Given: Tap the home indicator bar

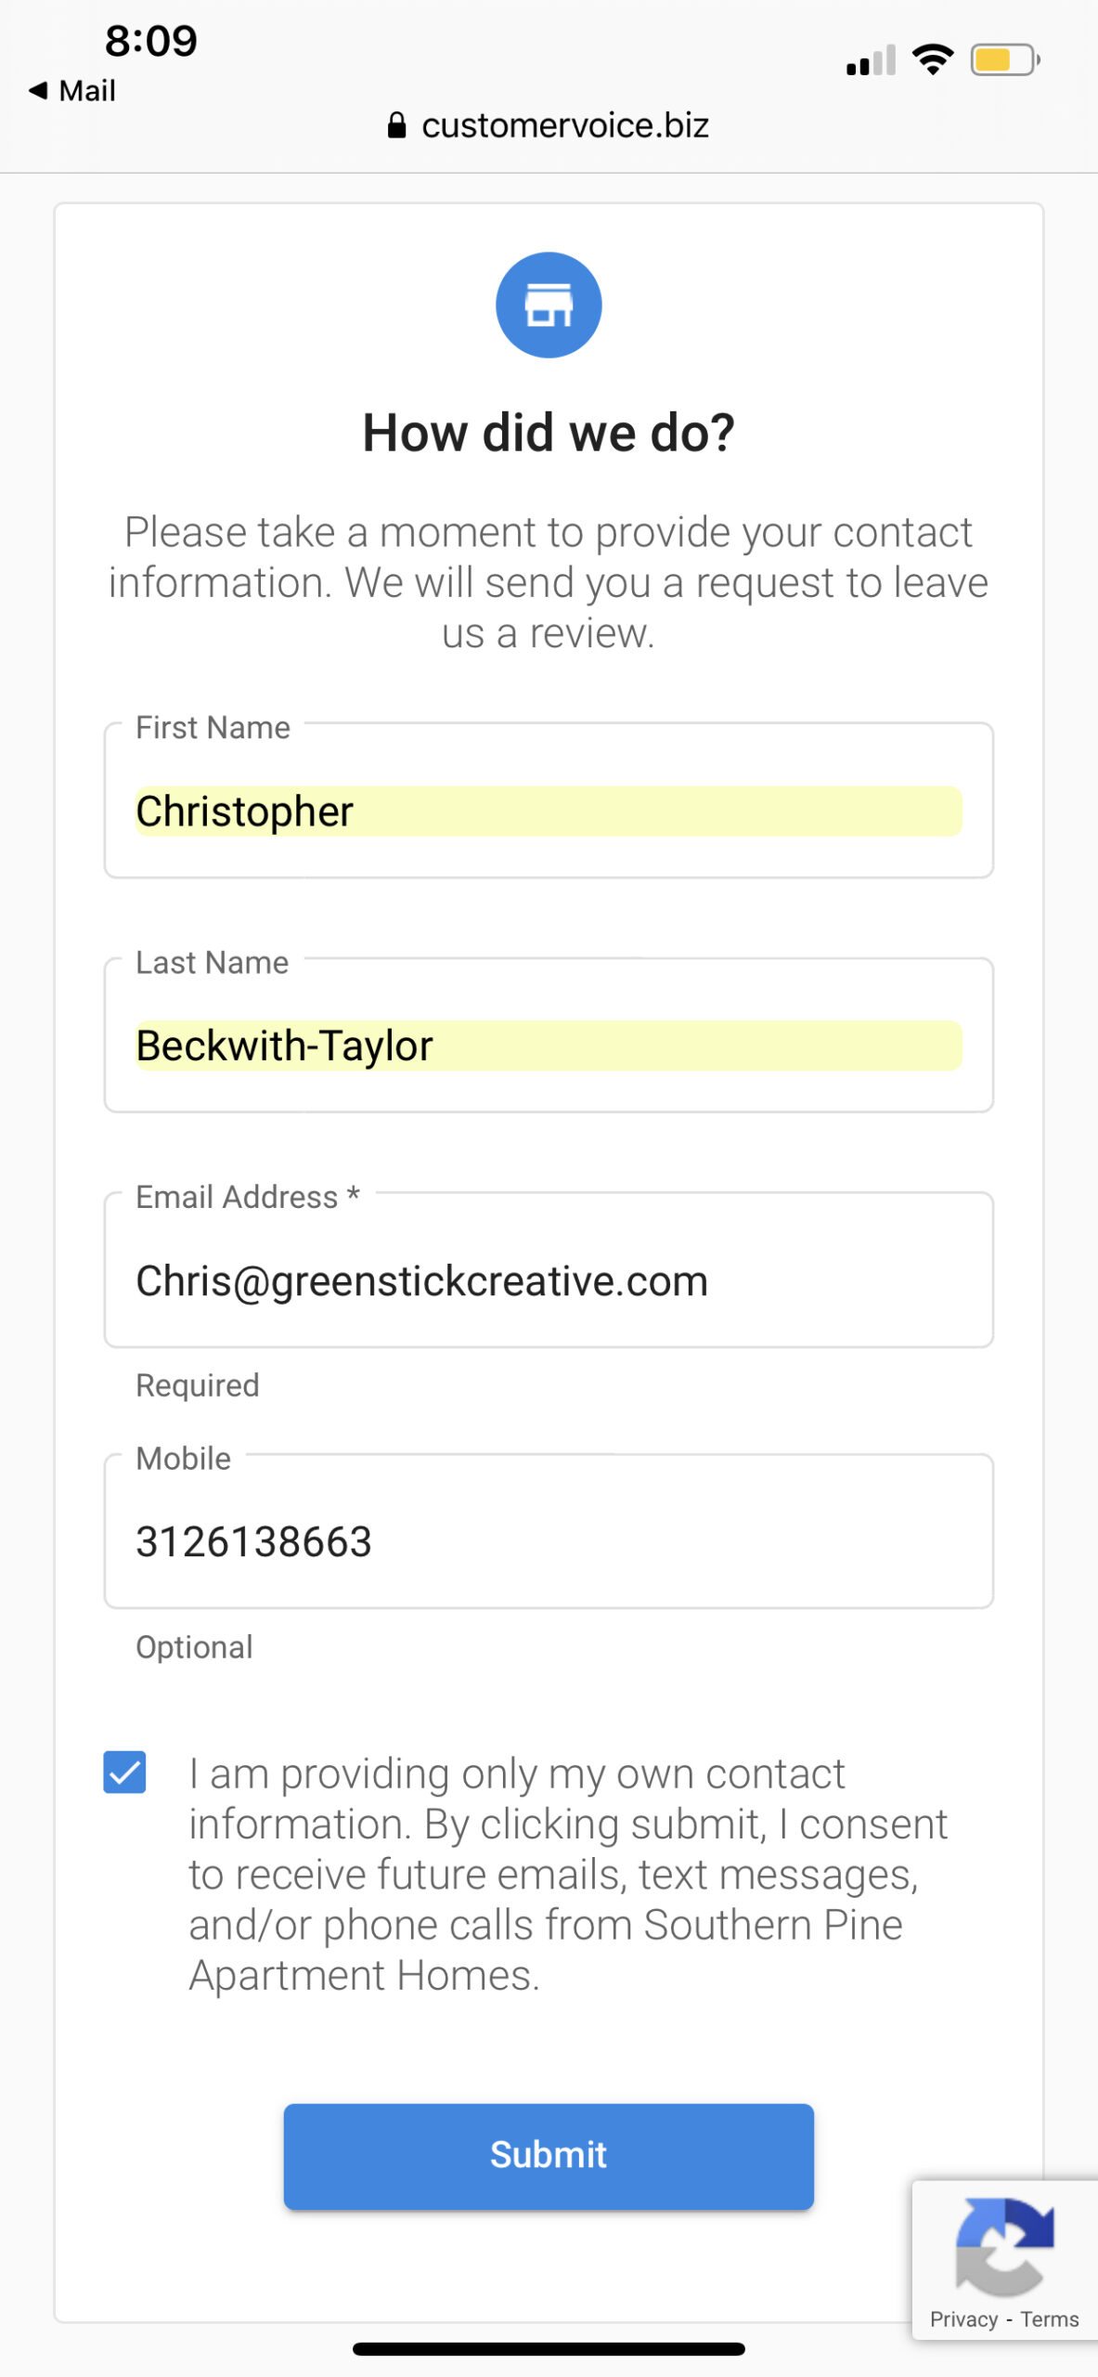Looking at the screenshot, I should point(549,2349).
